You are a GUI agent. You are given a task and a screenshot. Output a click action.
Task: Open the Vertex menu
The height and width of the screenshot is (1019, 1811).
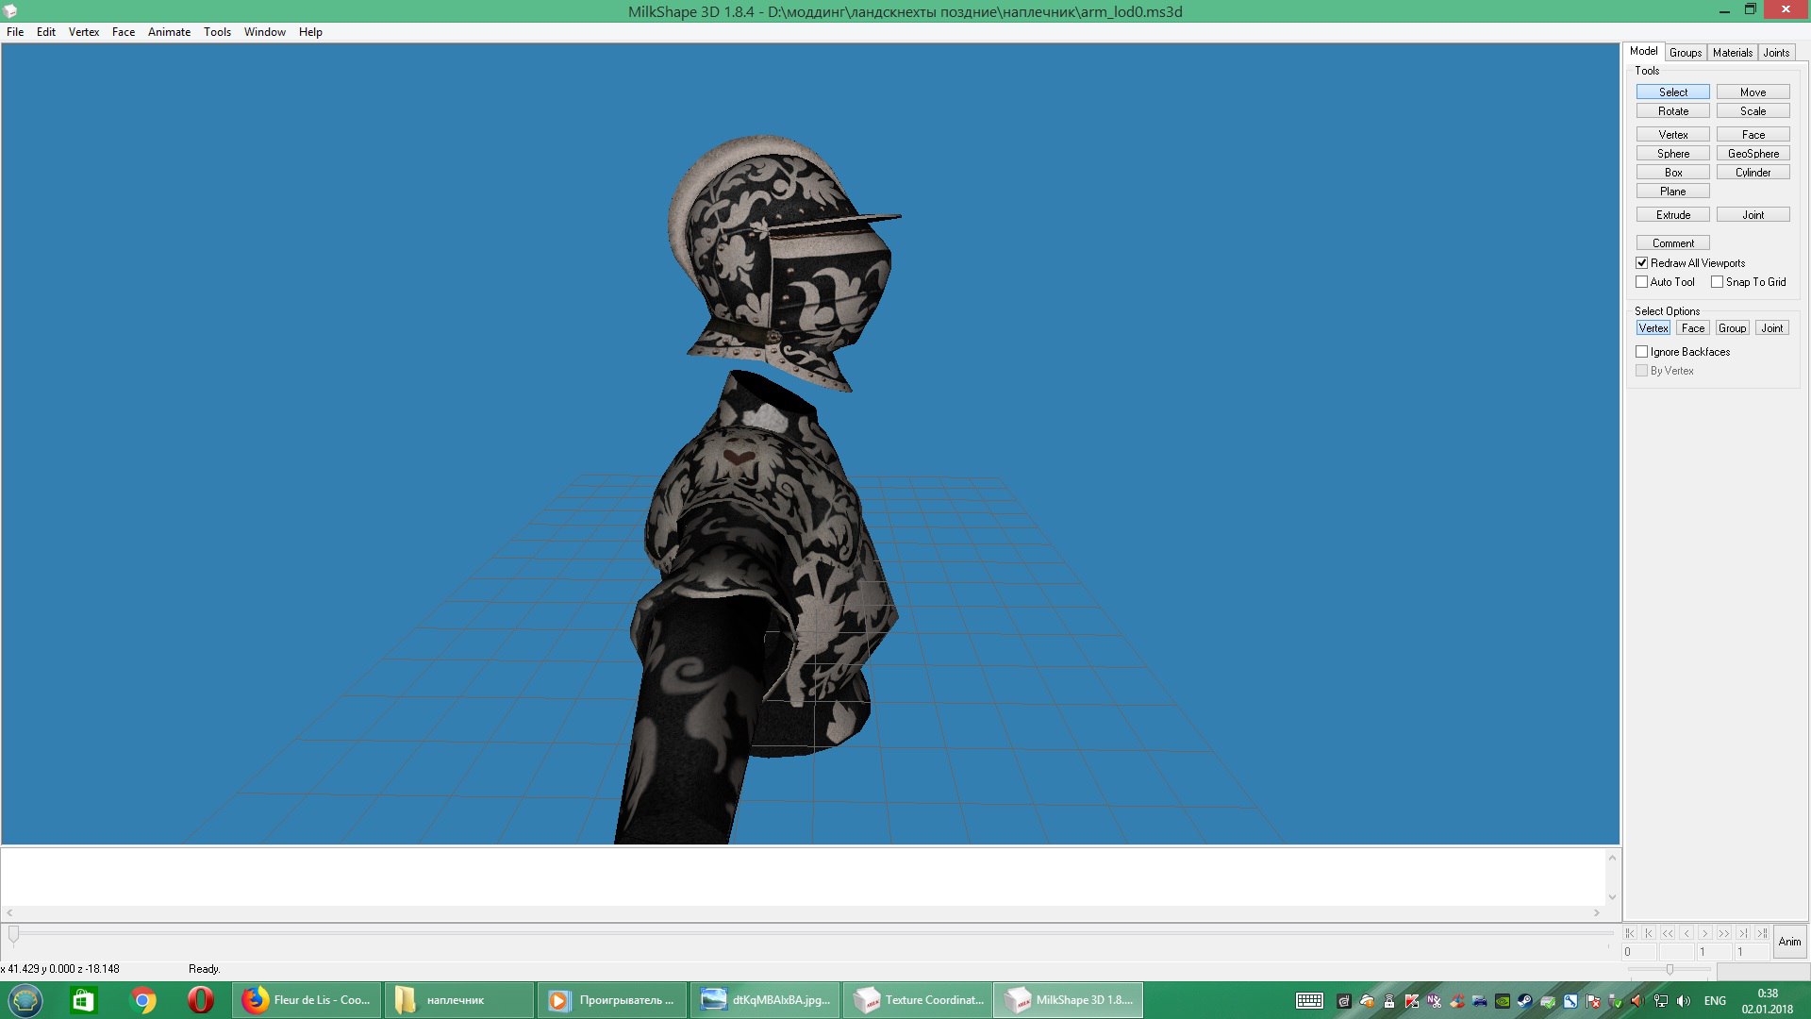point(83,32)
